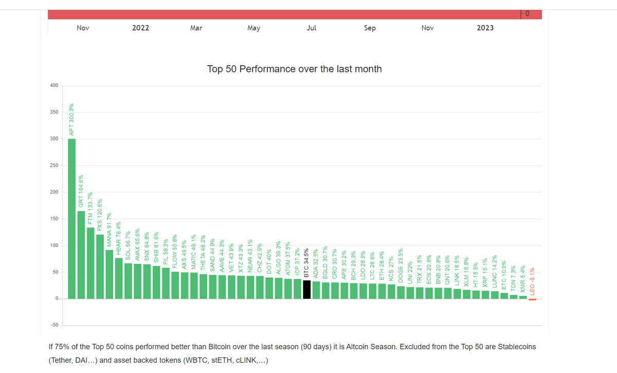
Task: Click the XTZ 43.3% label
Action: click(x=241, y=258)
